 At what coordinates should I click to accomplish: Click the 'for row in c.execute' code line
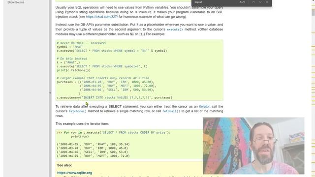point(114,132)
